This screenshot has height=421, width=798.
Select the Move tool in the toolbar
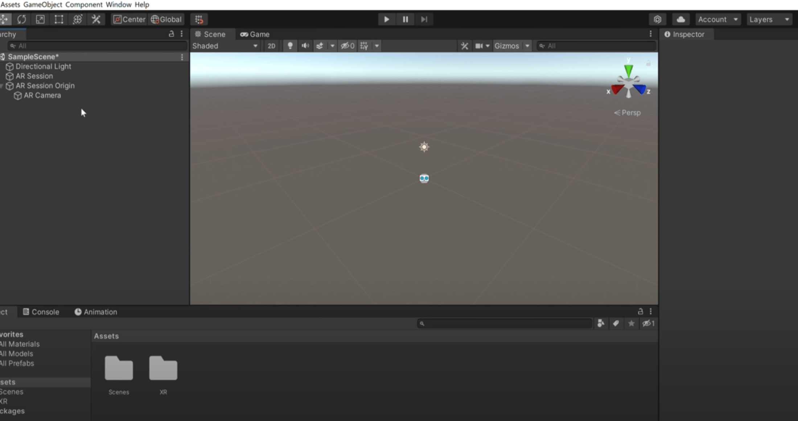point(5,19)
